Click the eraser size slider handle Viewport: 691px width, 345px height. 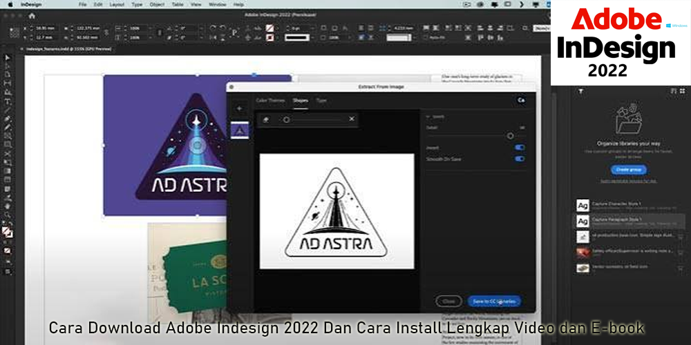(x=287, y=119)
